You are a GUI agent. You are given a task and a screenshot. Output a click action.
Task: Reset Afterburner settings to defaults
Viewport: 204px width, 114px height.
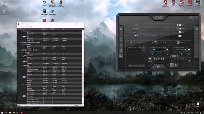(154, 67)
